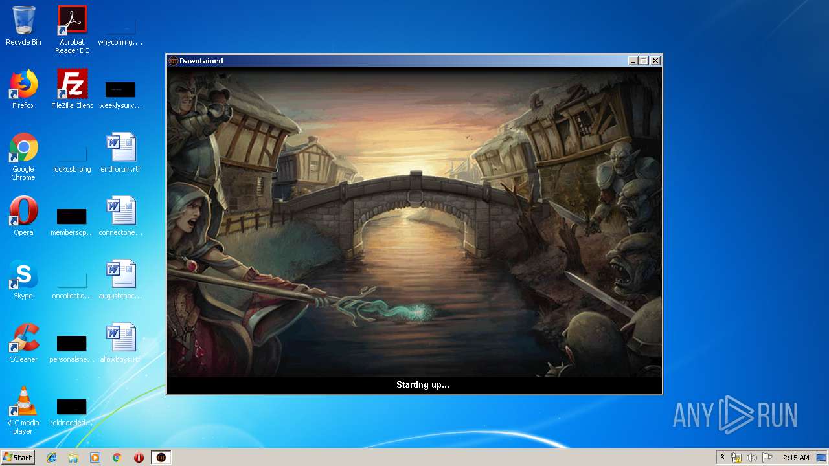829x466 pixels.
Task: Open Firefox desktop shortcut
Action: tap(23, 89)
